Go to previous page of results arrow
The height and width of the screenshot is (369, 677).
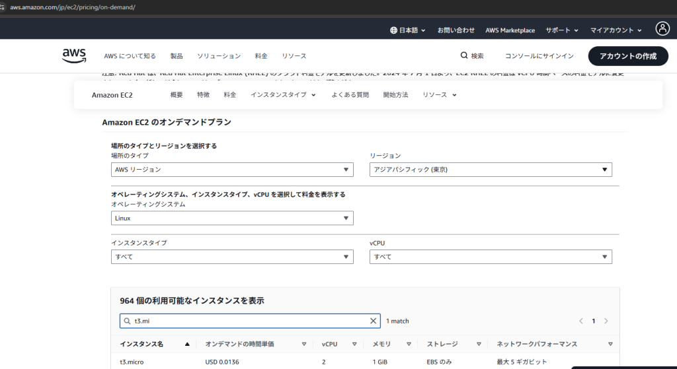click(581, 321)
